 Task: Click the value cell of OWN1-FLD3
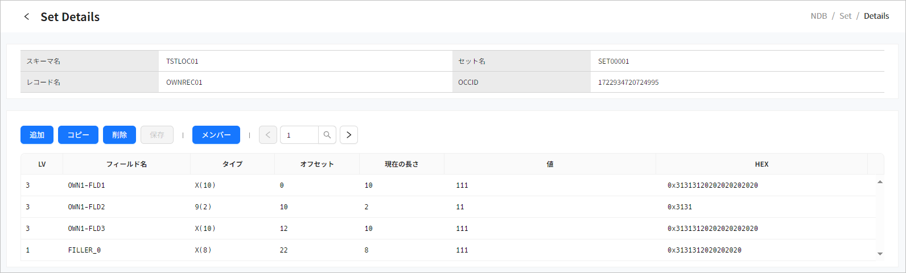point(462,229)
